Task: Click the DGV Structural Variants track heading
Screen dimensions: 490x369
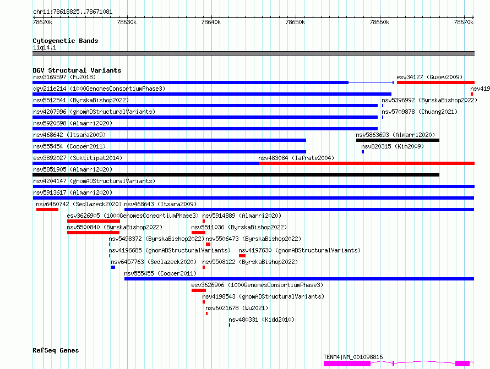Action: click(77, 70)
